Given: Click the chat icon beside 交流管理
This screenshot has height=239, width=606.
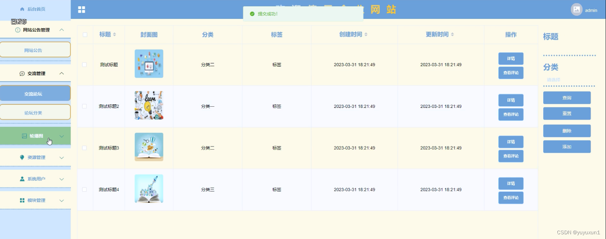Looking at the screenshot, I should pyautogui.click(x=22, y=74).
